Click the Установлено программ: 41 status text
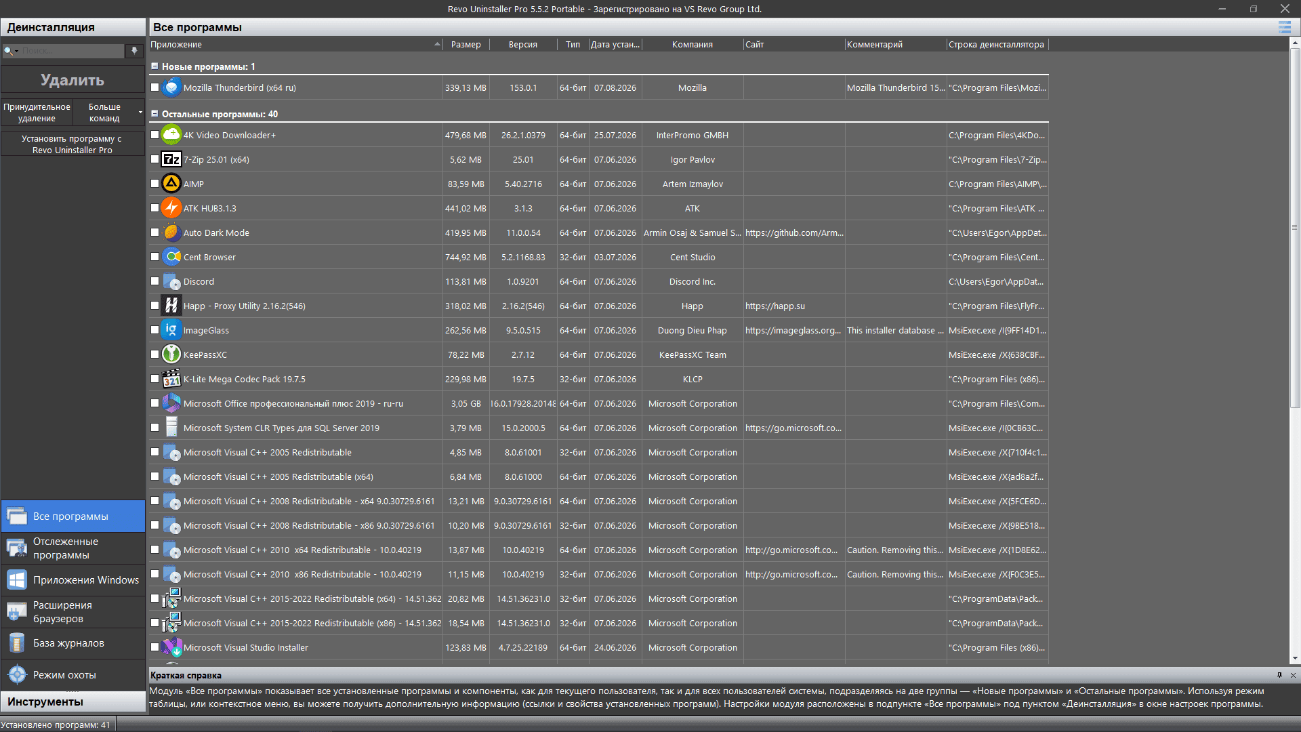Screen dimensions: 1301x732 pos(56,725)
